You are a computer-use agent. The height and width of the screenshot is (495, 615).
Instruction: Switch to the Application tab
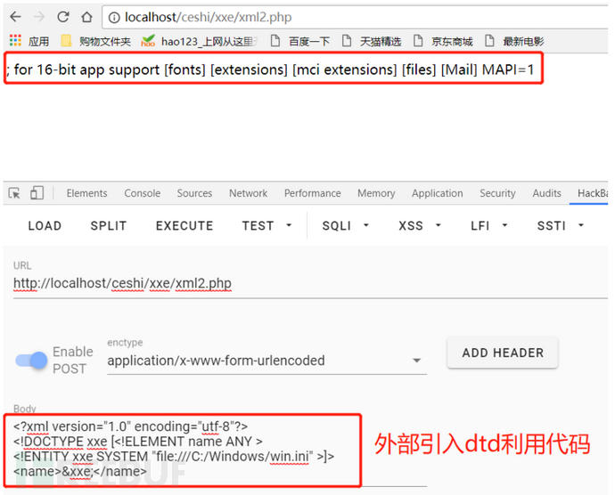[x=438, y=193]
